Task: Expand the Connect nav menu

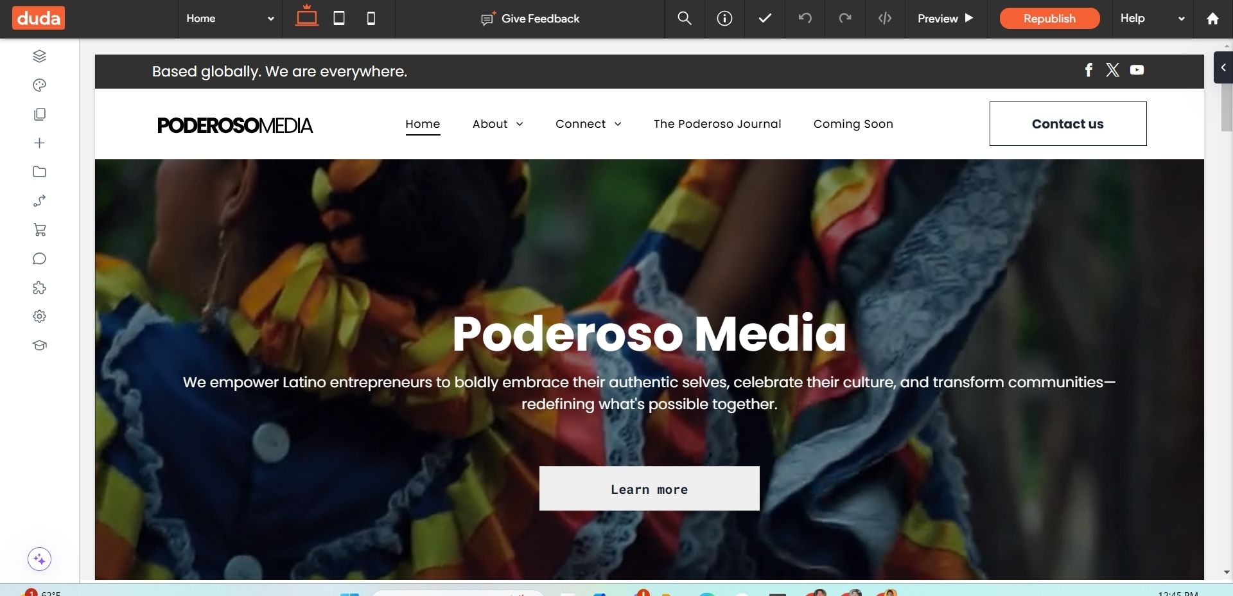Action: point(588,124)
